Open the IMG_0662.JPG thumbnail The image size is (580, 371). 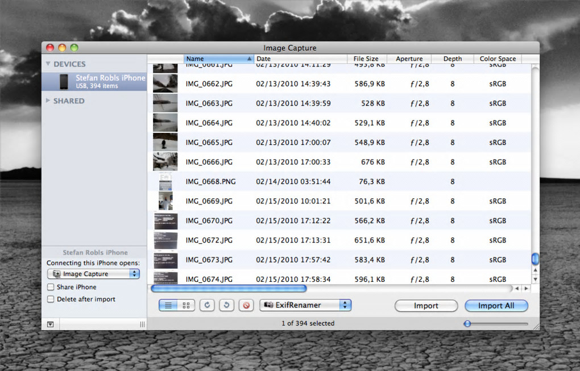click(x=165, y=84)
